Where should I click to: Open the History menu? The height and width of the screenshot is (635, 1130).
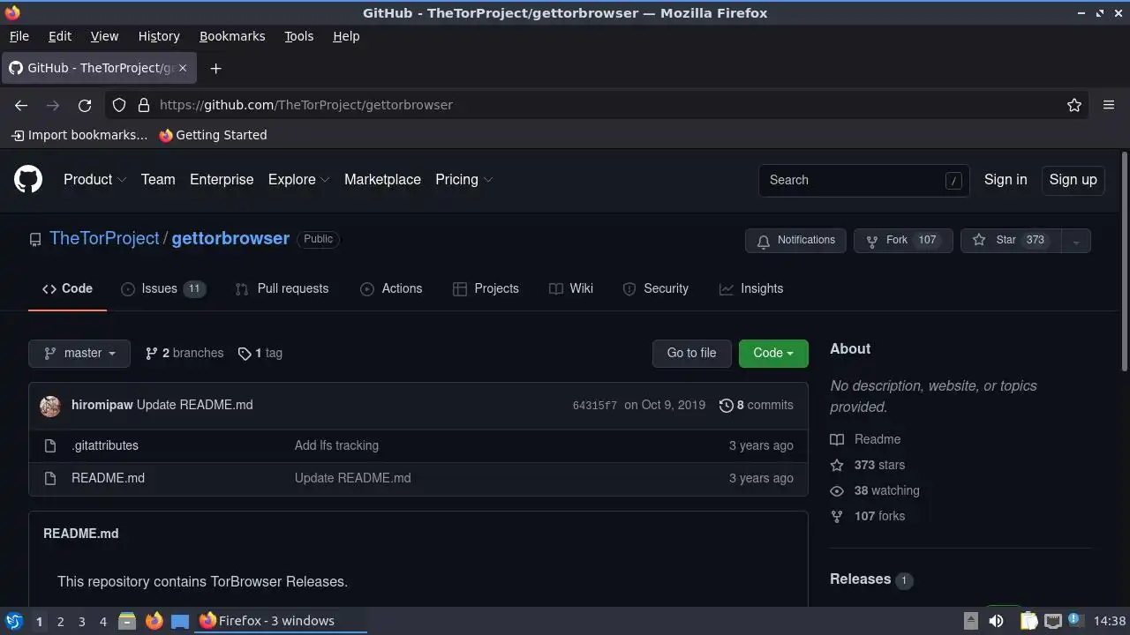159,36
